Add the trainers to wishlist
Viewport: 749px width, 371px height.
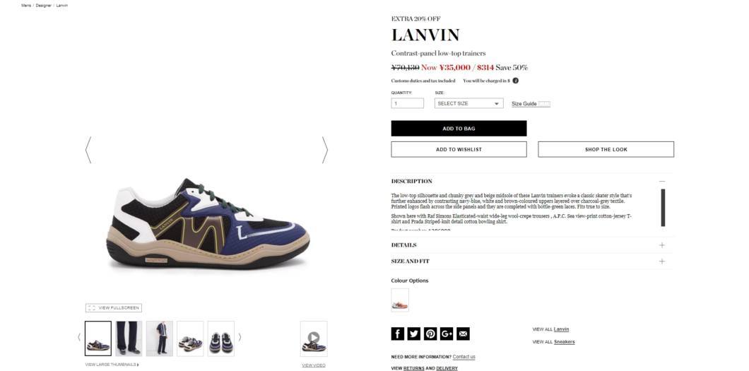pyautogui.click(x=459, y=149)
